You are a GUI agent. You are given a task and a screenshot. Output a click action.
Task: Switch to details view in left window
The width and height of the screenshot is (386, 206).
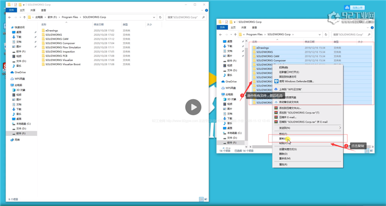click(201, 199)
